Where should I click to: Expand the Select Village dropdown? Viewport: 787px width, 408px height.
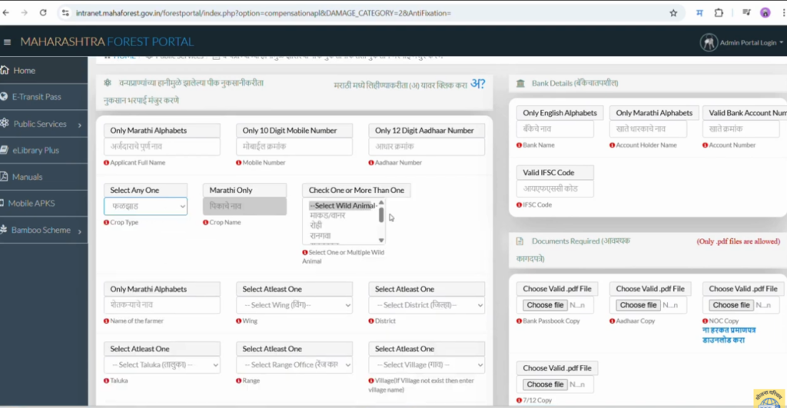tap(427, 365)
